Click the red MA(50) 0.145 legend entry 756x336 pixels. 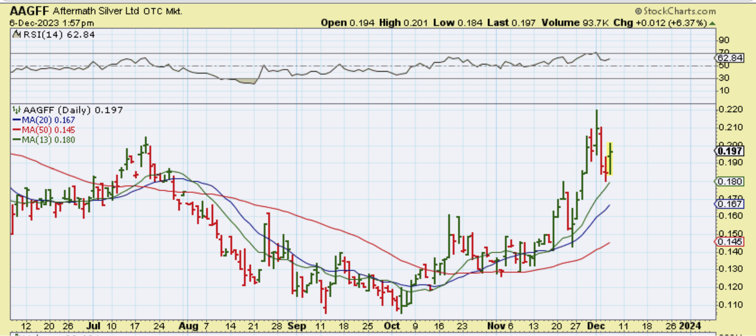click(44, 130)
